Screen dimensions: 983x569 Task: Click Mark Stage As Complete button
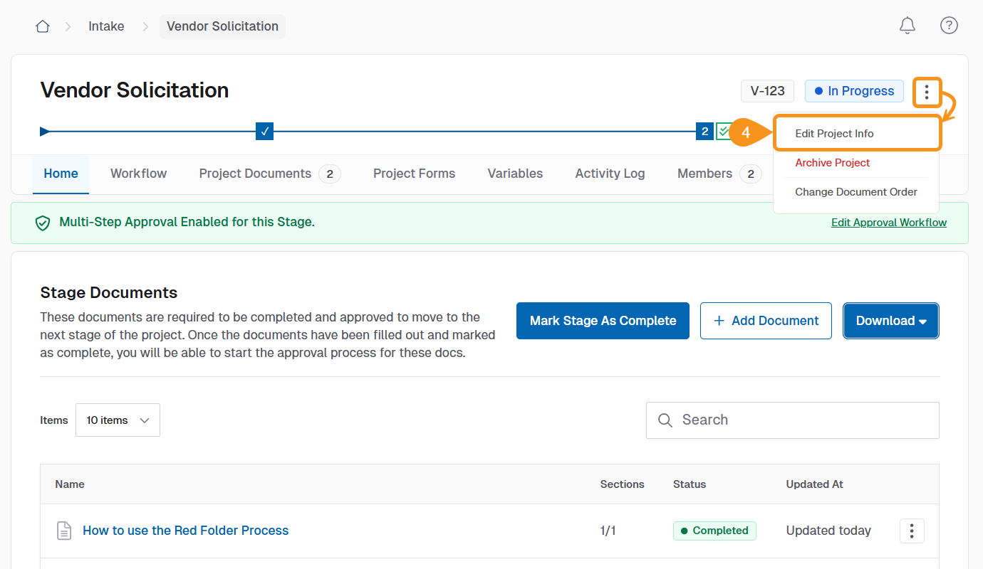[603, 321]
